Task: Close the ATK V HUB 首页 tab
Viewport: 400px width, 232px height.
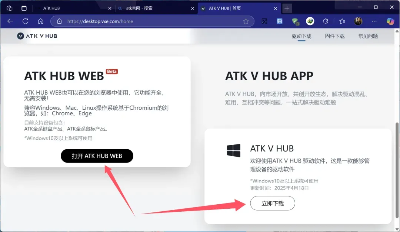Action: click(275, 8)
